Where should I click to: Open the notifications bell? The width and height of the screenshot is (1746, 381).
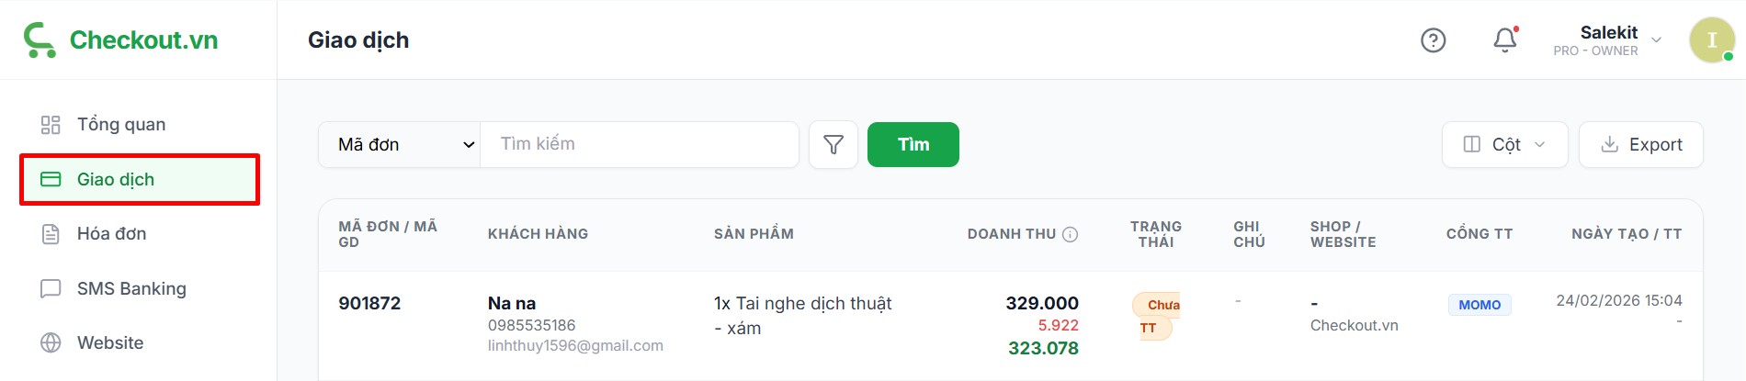click(1504, 40)
